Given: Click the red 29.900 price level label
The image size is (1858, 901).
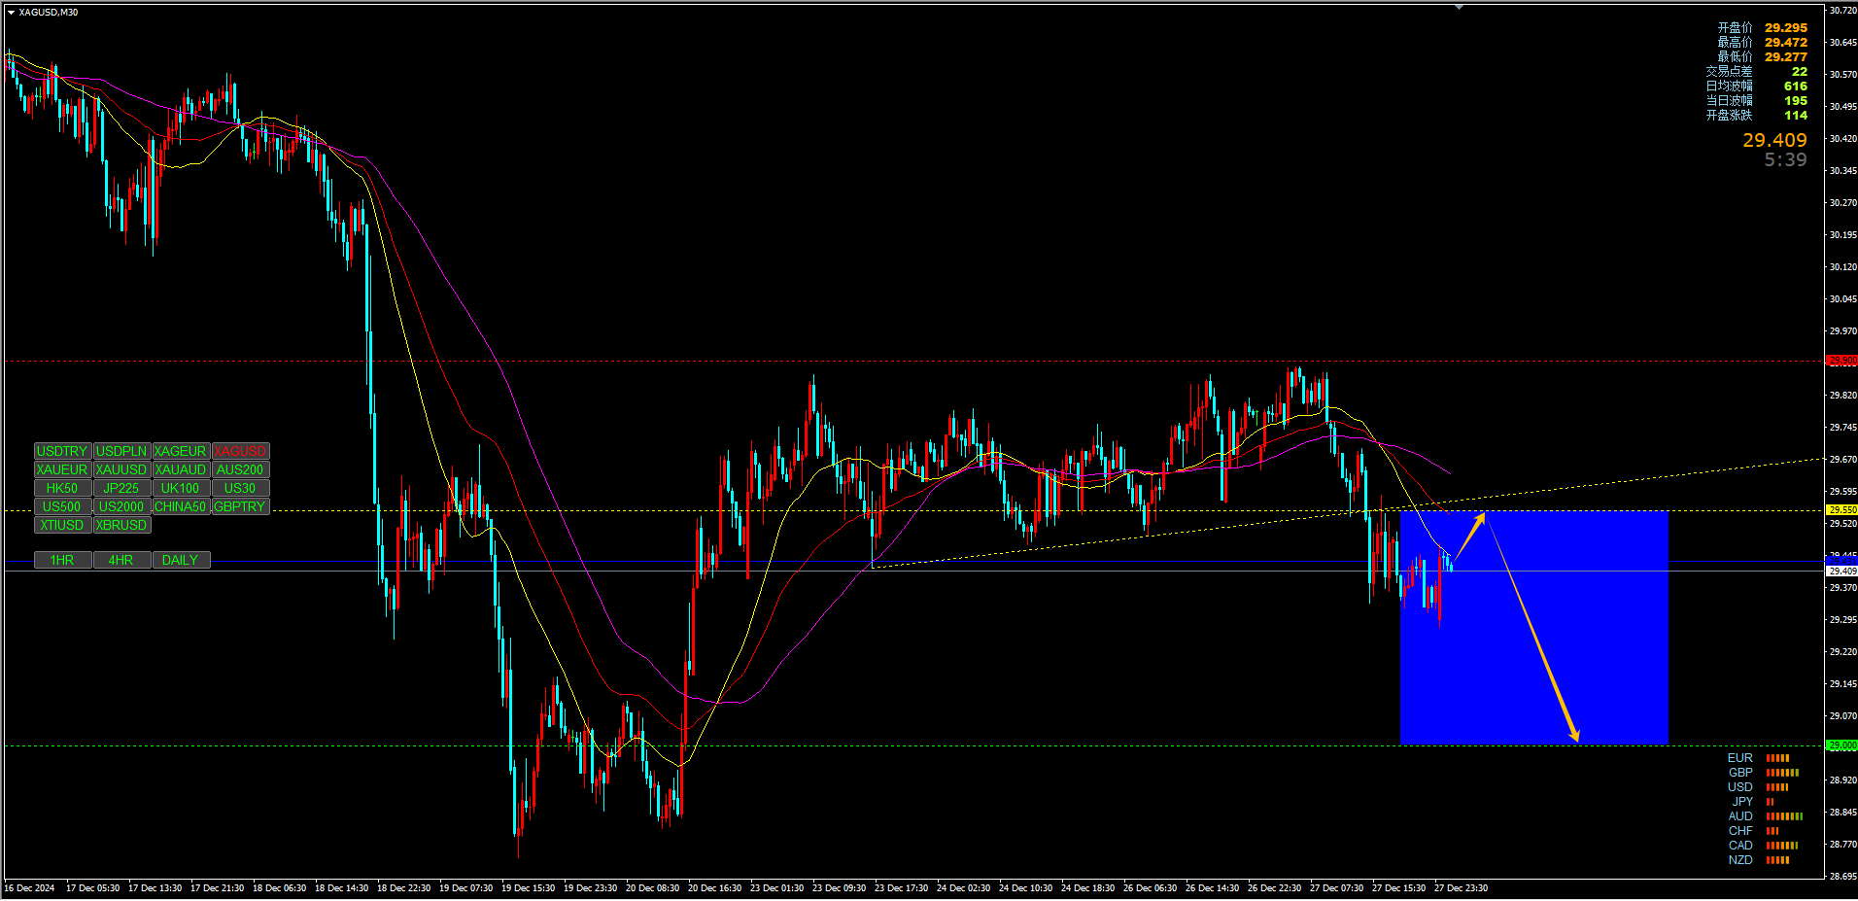Looking at the screenshot, I should click(x=1842, y=361).
